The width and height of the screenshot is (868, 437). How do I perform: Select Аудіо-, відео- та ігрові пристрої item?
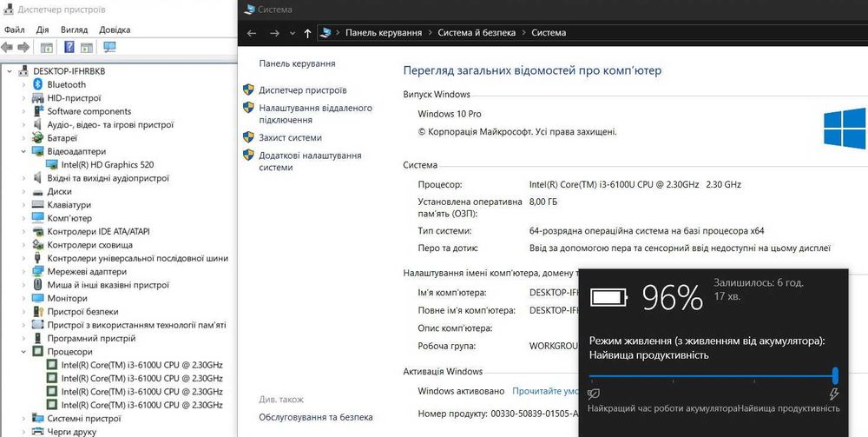coord(110,124)
